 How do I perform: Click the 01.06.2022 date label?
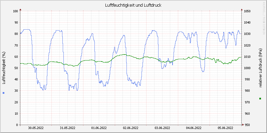coord(99,128)
